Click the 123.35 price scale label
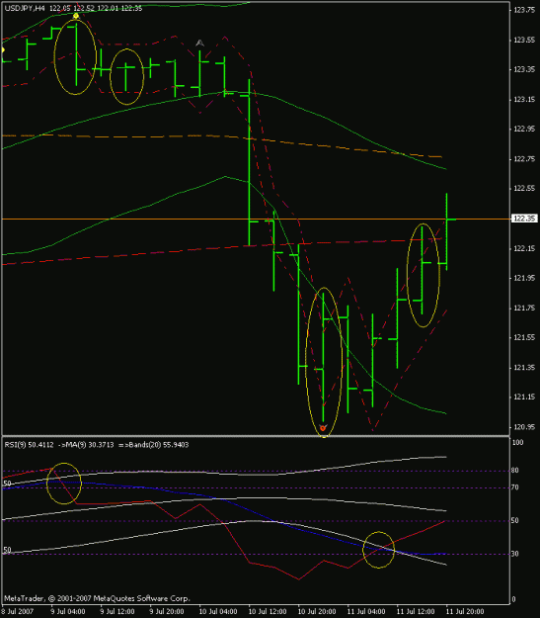Screen dimensions: 540x618 point(524,69)
